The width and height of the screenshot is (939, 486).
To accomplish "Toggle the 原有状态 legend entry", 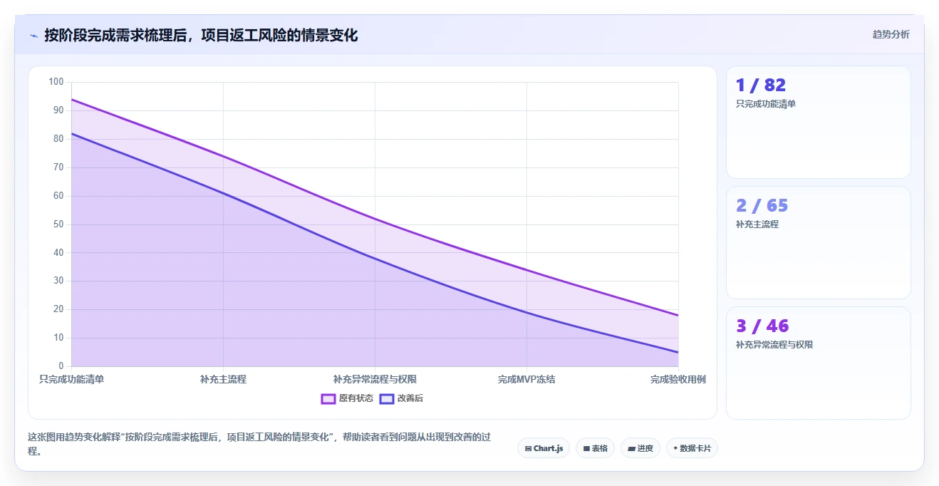I will 347,398.
